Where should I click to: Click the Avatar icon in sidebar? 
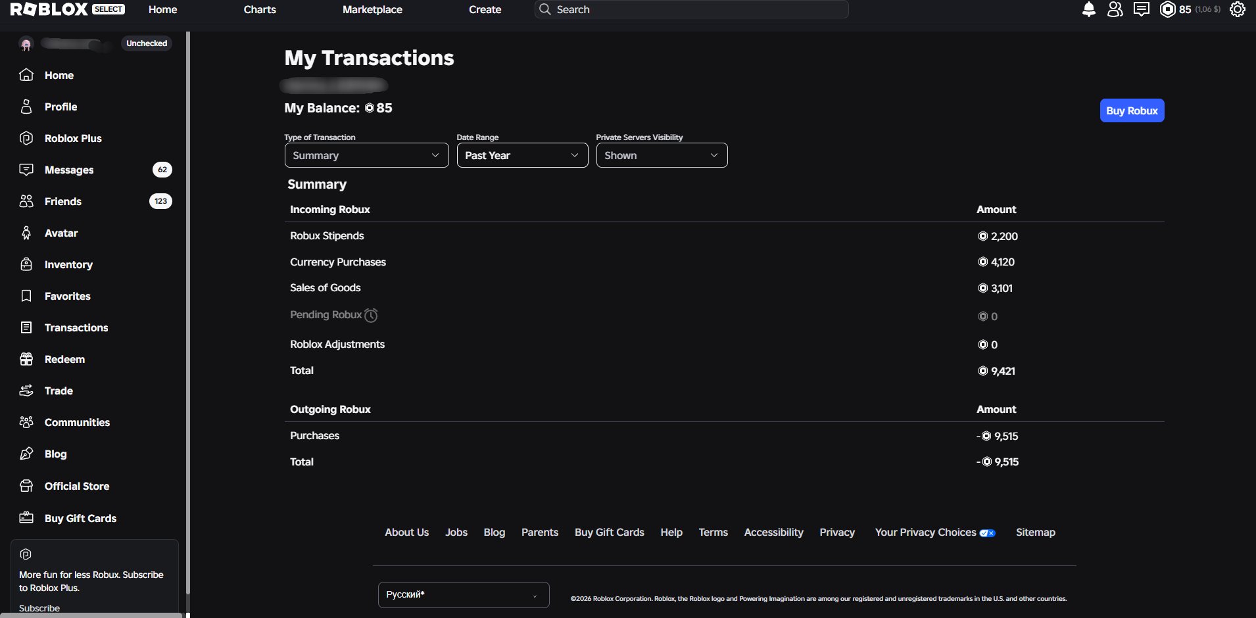tap(26, 233)
